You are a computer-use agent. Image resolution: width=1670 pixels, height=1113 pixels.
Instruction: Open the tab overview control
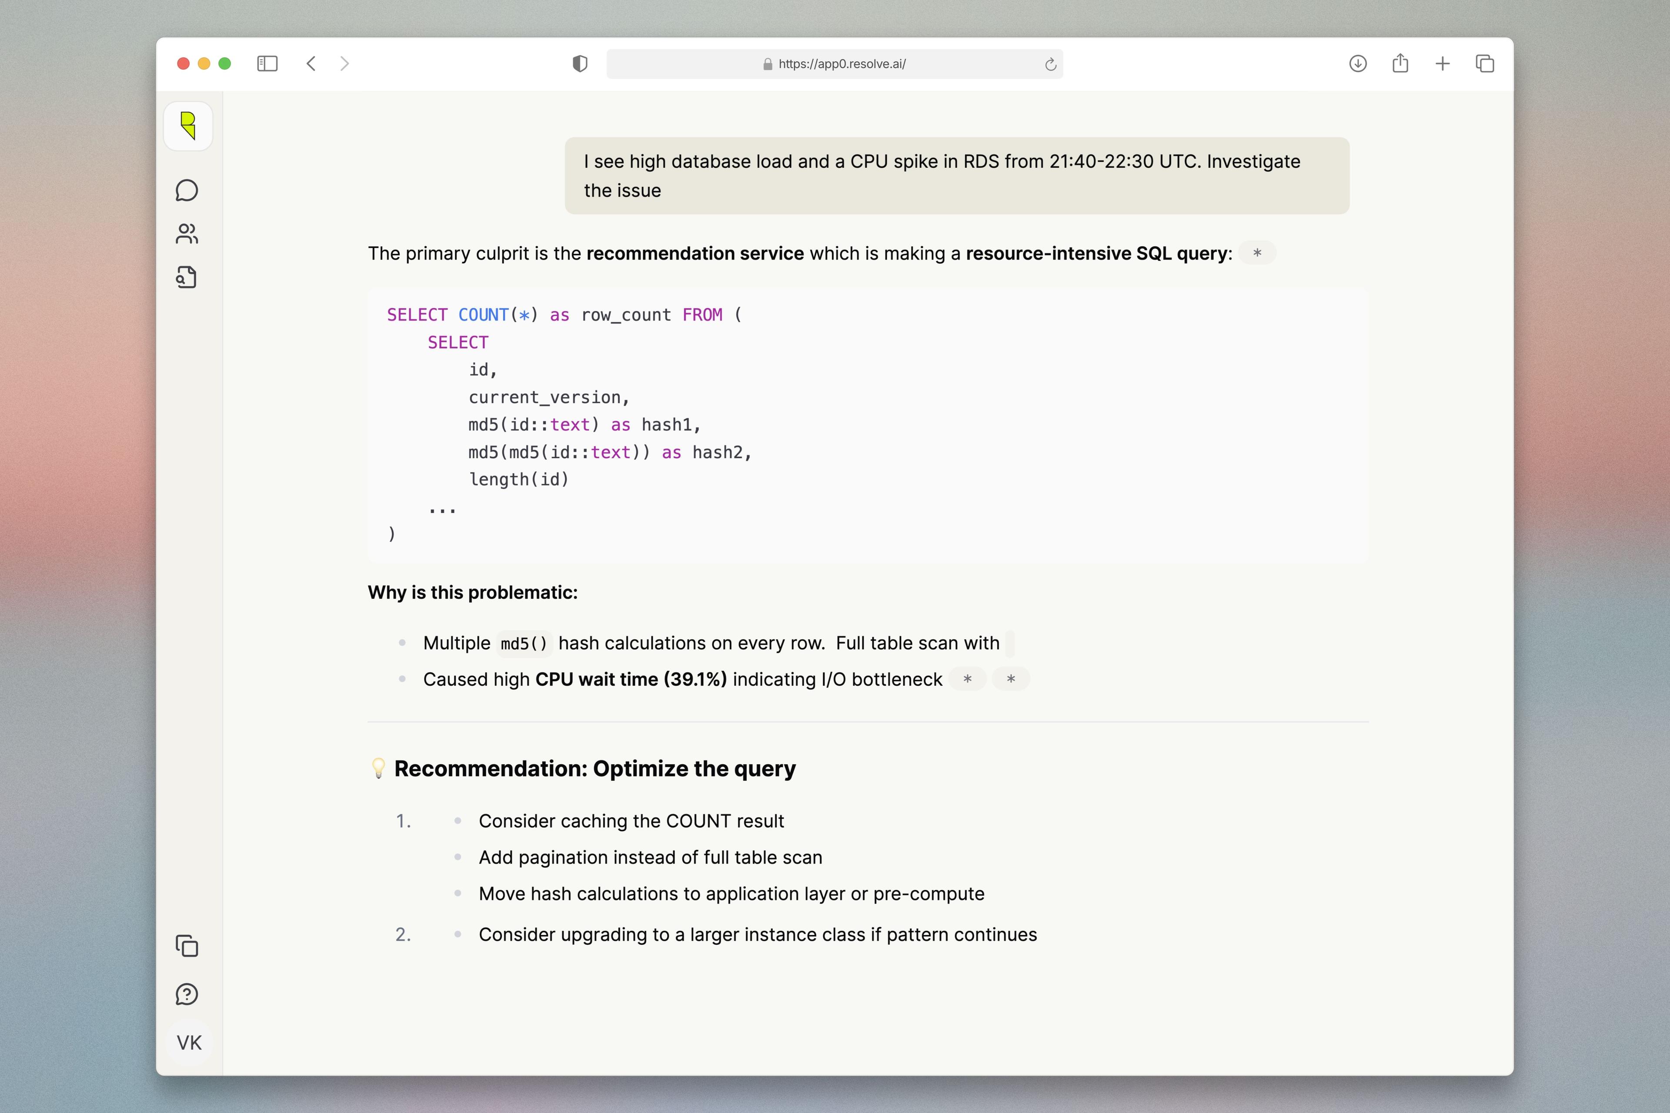[1485, 64]
